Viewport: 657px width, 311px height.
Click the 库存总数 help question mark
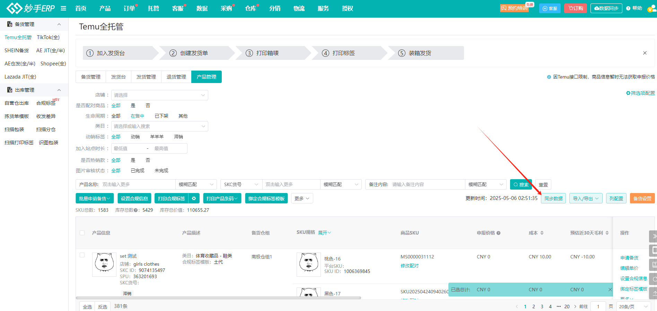[x=136, y=210]
